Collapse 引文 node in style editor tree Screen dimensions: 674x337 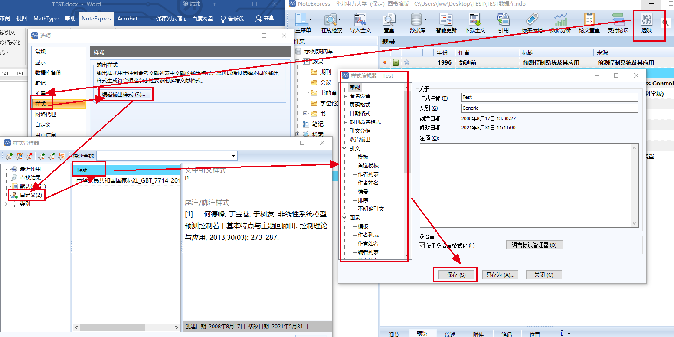[344, 148]
